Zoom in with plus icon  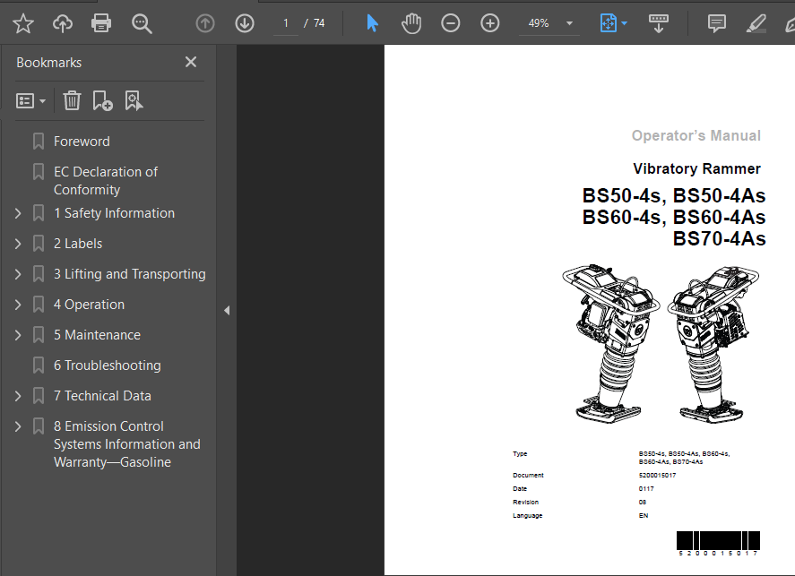point(489,23)
